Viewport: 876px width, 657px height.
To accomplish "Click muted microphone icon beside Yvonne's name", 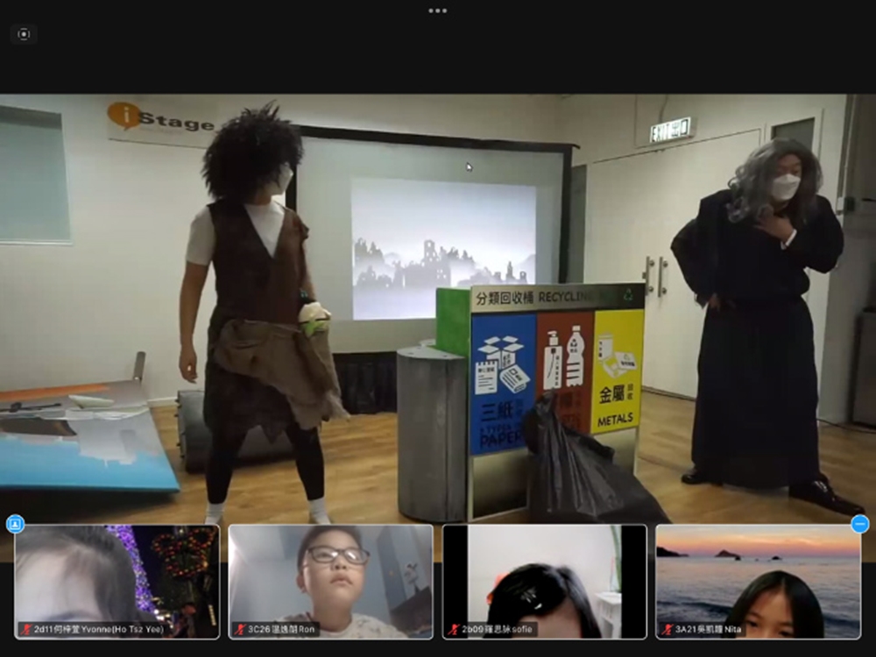I will click(x=27, y=629).
